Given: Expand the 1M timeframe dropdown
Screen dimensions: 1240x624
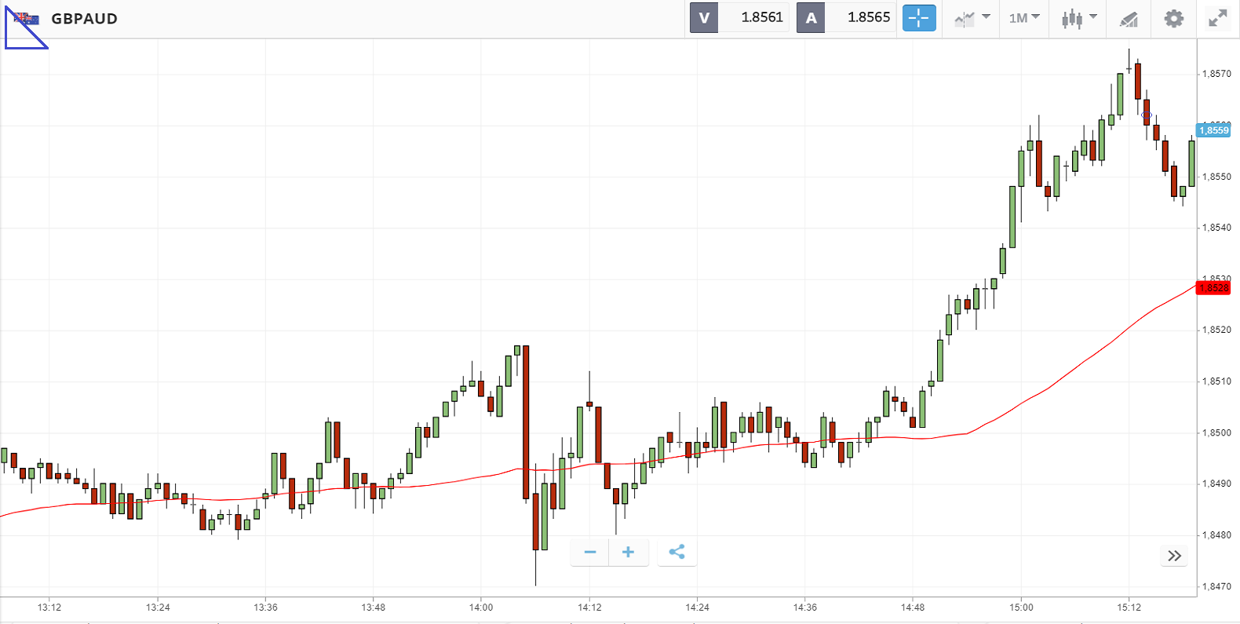Looking at the screenshot, I should pyautogui.click(x=1024, y=18).
